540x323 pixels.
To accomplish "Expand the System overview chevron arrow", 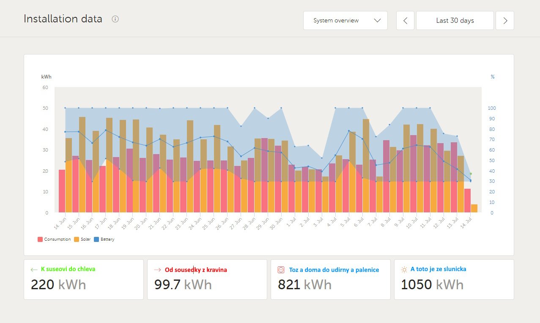I will [x=378, y=20].
